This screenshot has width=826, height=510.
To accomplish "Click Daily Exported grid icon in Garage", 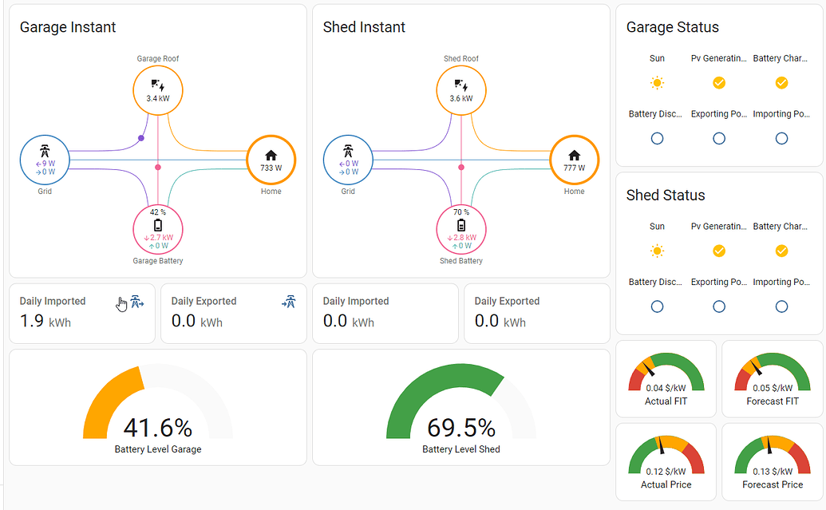I will [x=289, y=302].
